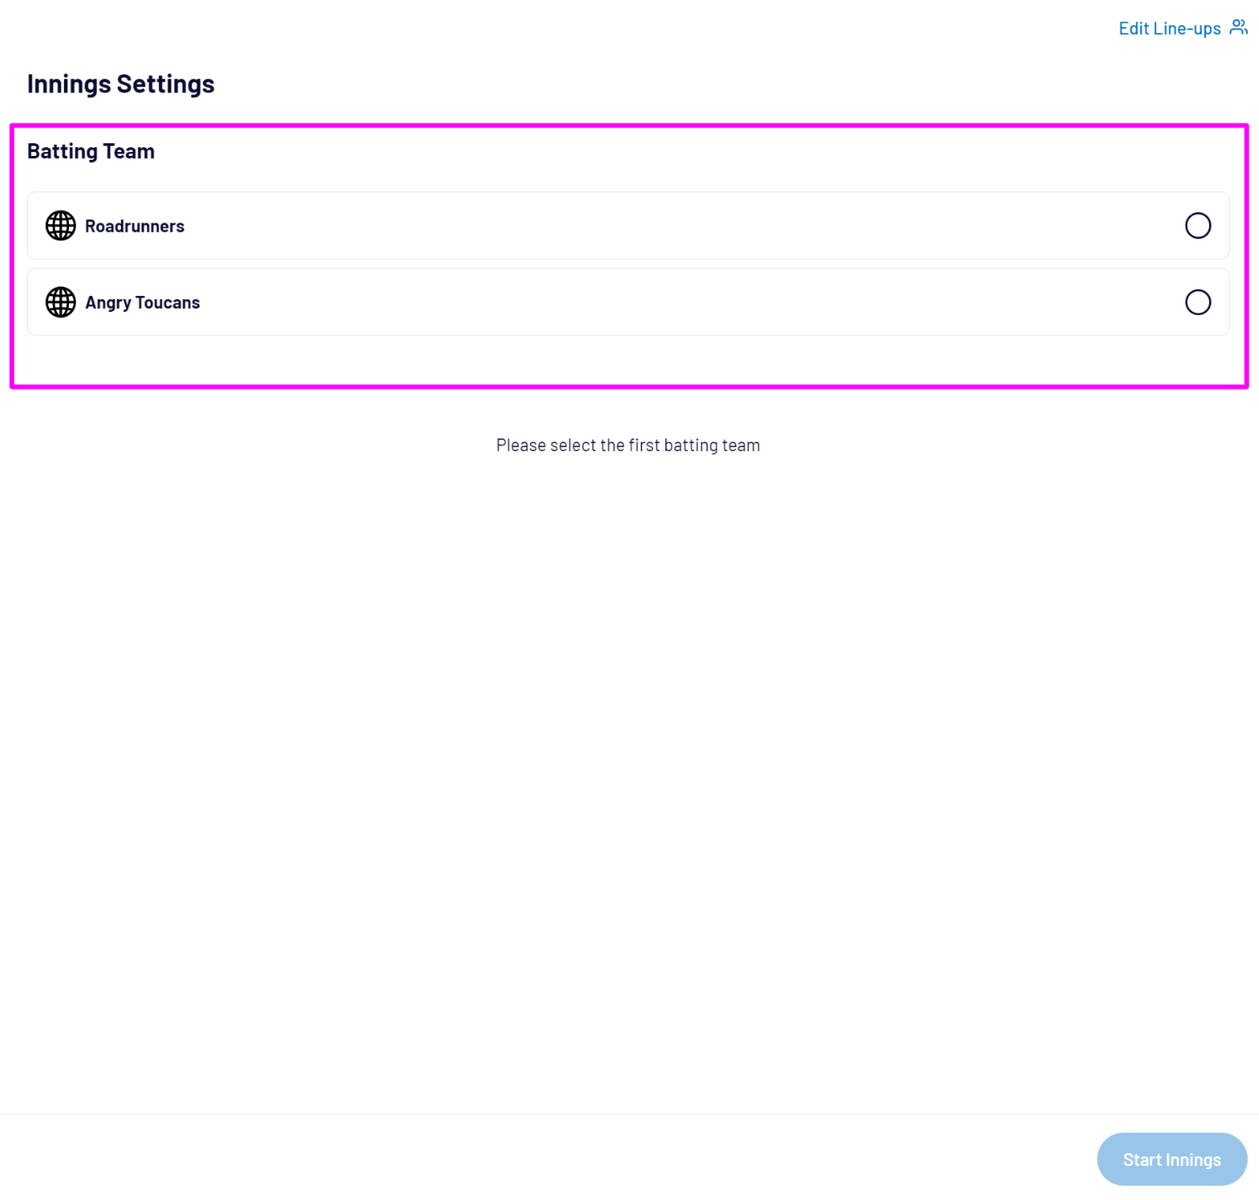The image size is (1259, 1200).
Task: Click the globe icon for Roadrunners
Action: 60,226
